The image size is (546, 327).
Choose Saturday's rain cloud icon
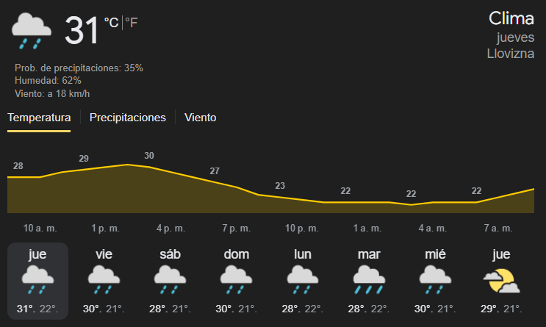tap(170, 280)
